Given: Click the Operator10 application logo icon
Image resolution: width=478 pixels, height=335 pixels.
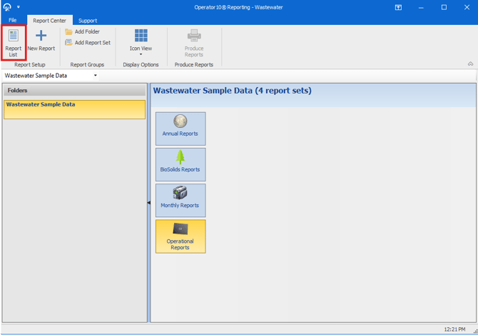Looking at the screenshot, I should (x=8, y=7).
